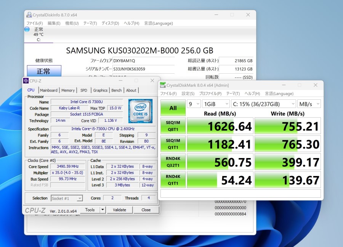Click the CrystalDiskInfo title bar app icon

pyautogui.click(x=29, y=15)
